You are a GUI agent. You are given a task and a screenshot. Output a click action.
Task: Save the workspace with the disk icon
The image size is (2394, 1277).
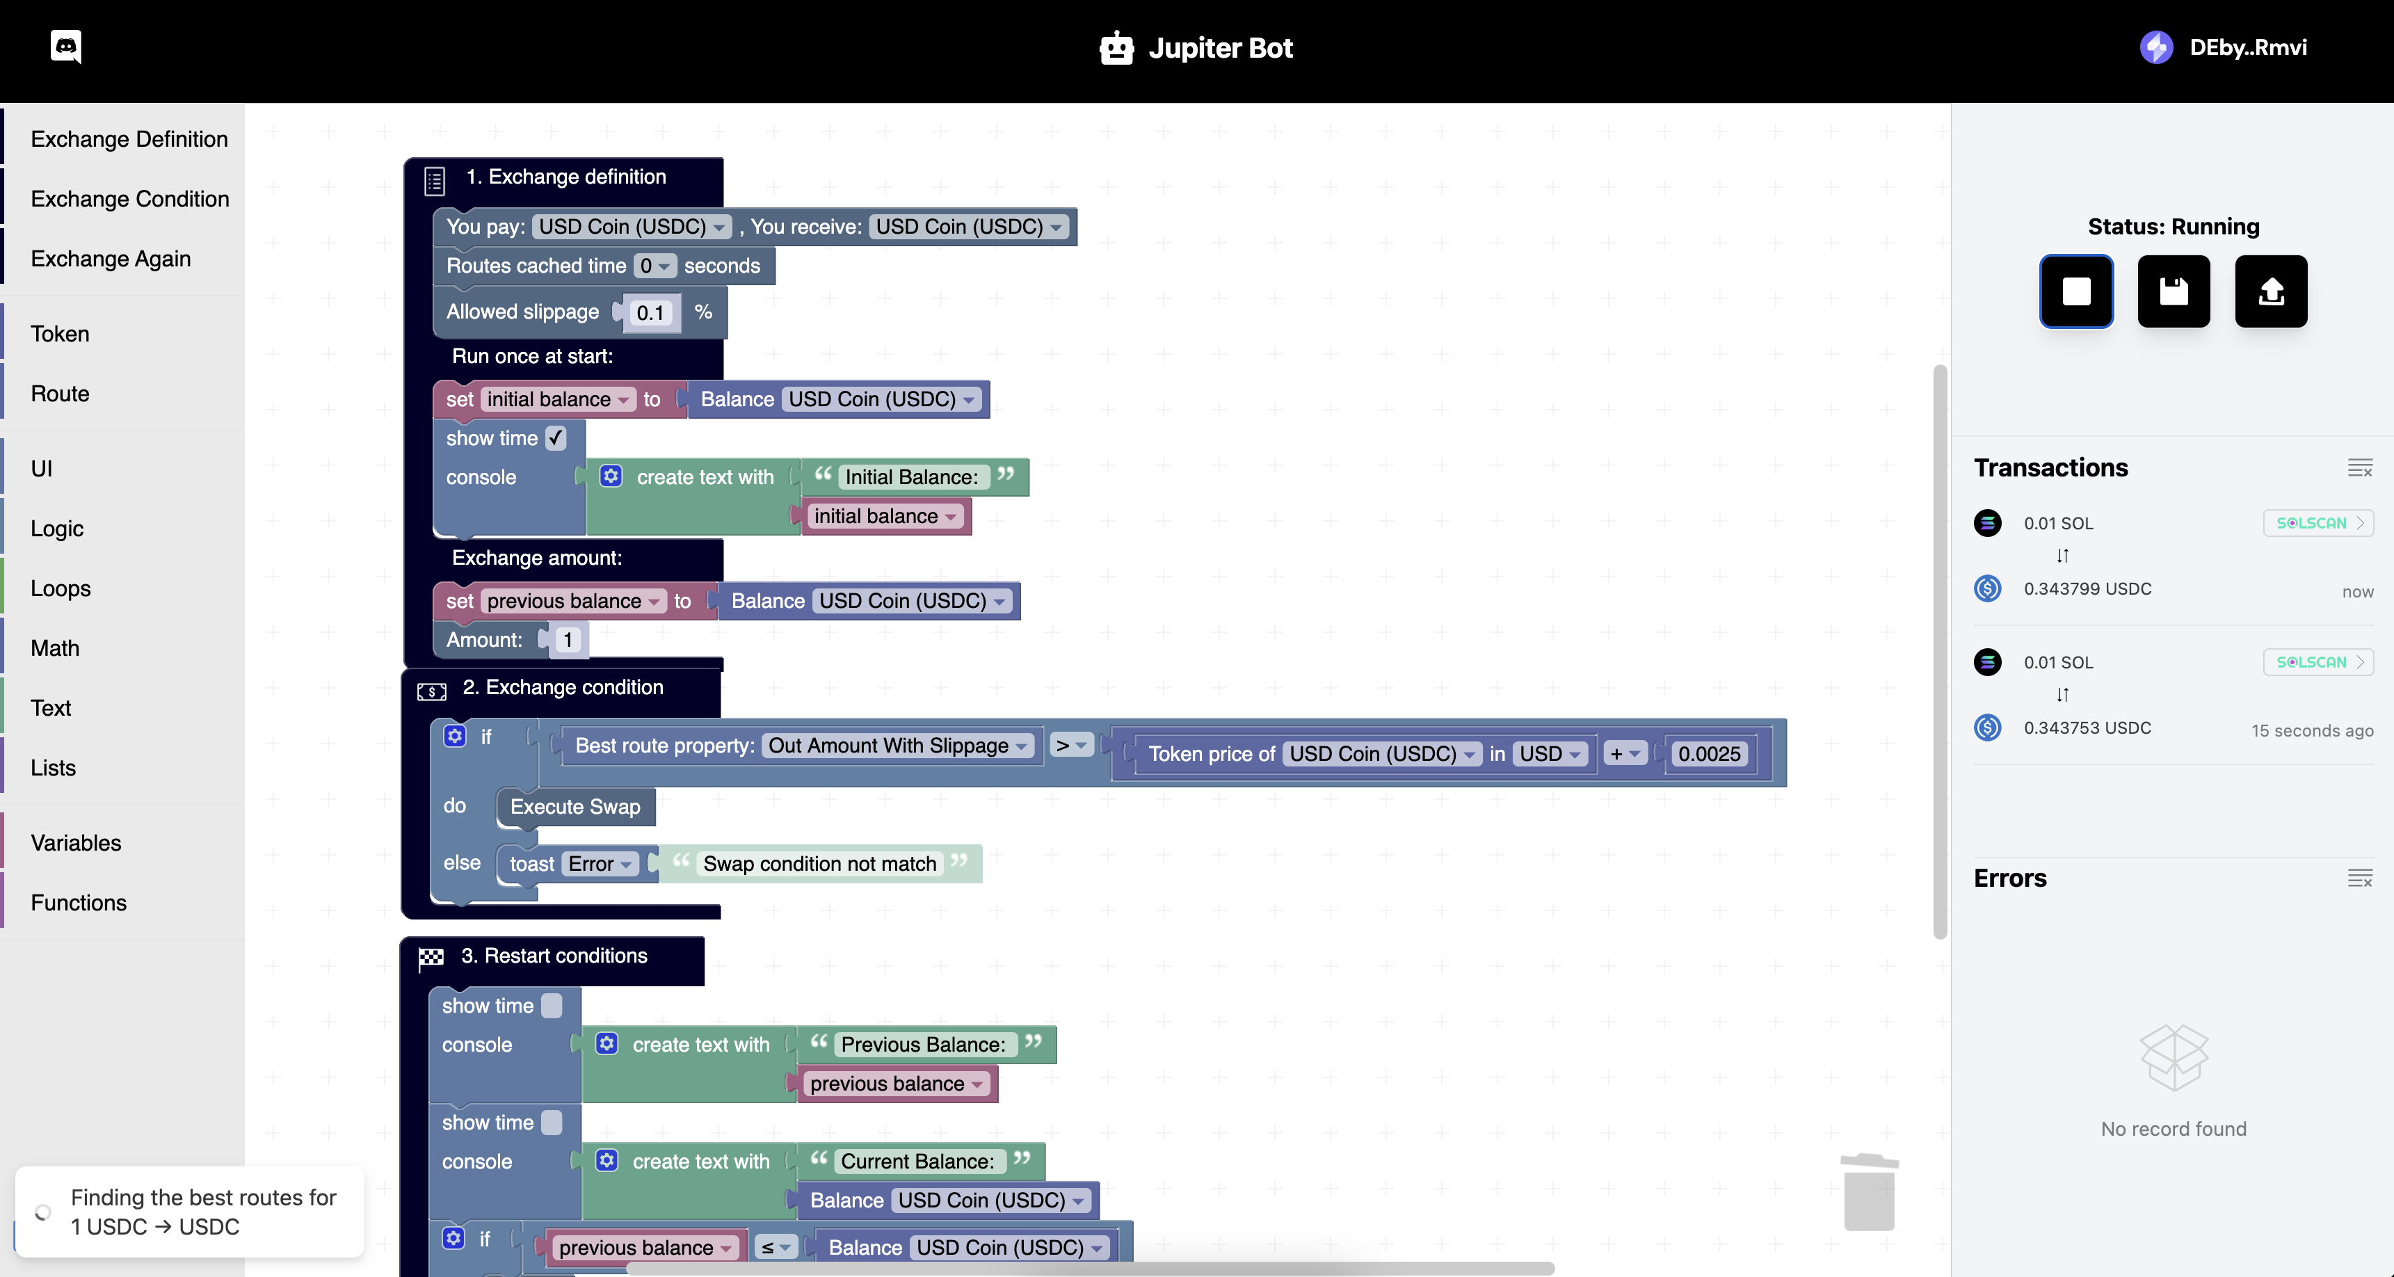(x=2174, y=291)
